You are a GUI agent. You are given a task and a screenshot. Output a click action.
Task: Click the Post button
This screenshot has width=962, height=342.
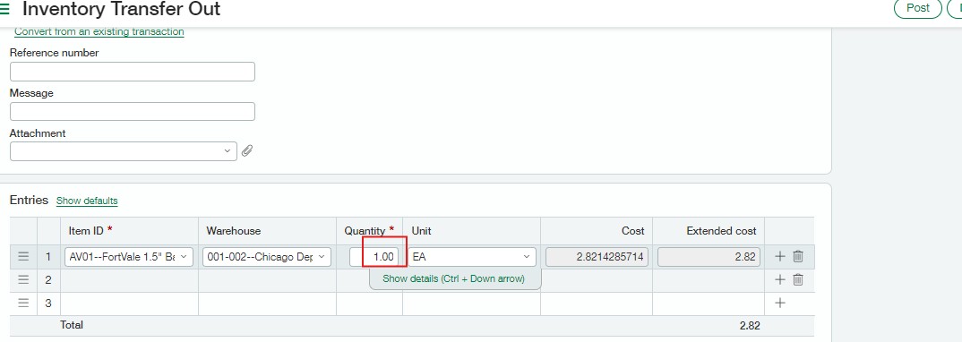(x=917, y=8)
